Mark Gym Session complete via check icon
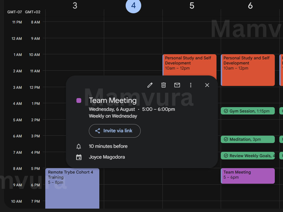 [226, 111]
